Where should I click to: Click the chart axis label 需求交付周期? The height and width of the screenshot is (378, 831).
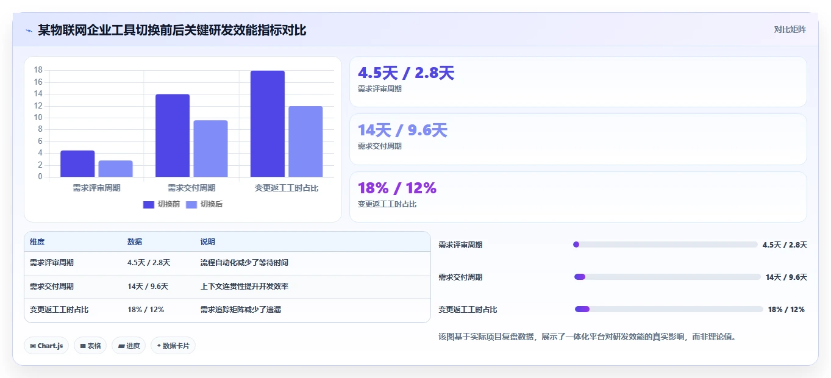[191, 188]
